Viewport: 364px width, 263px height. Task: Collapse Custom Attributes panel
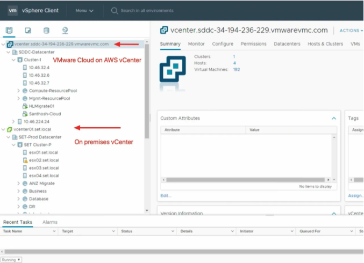coord(334,118)
